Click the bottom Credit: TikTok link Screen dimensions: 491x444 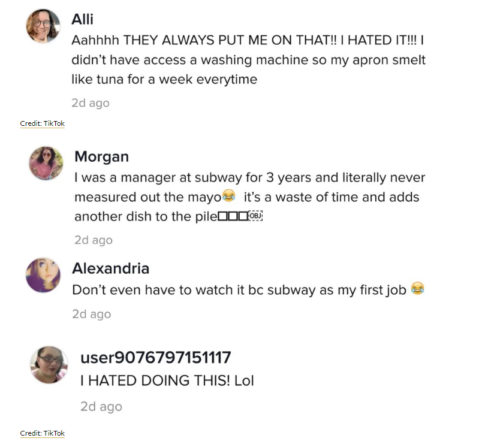(42, 433)
